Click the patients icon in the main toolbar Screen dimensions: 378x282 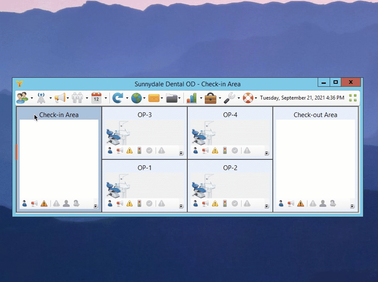click(x=22, y=98)
